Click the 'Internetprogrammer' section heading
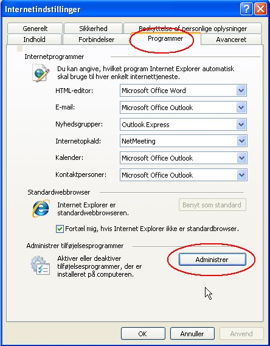270x346 pixels. pyautogui.click(x=54, y=57)
